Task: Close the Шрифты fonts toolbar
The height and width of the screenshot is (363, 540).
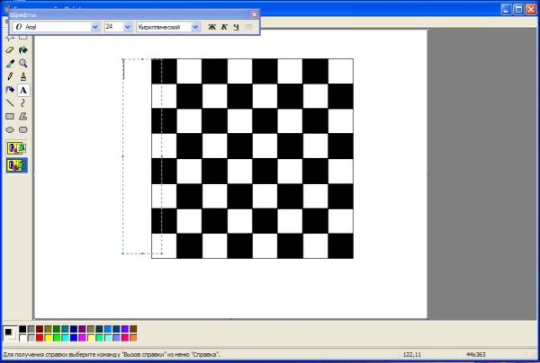Action: click(x=254, y=14)
